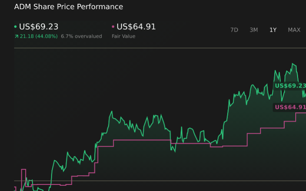The height and width of the screenshot is (191, 306).
Task: Click the US$64.91 fair value heading
Action: (136, 27)
